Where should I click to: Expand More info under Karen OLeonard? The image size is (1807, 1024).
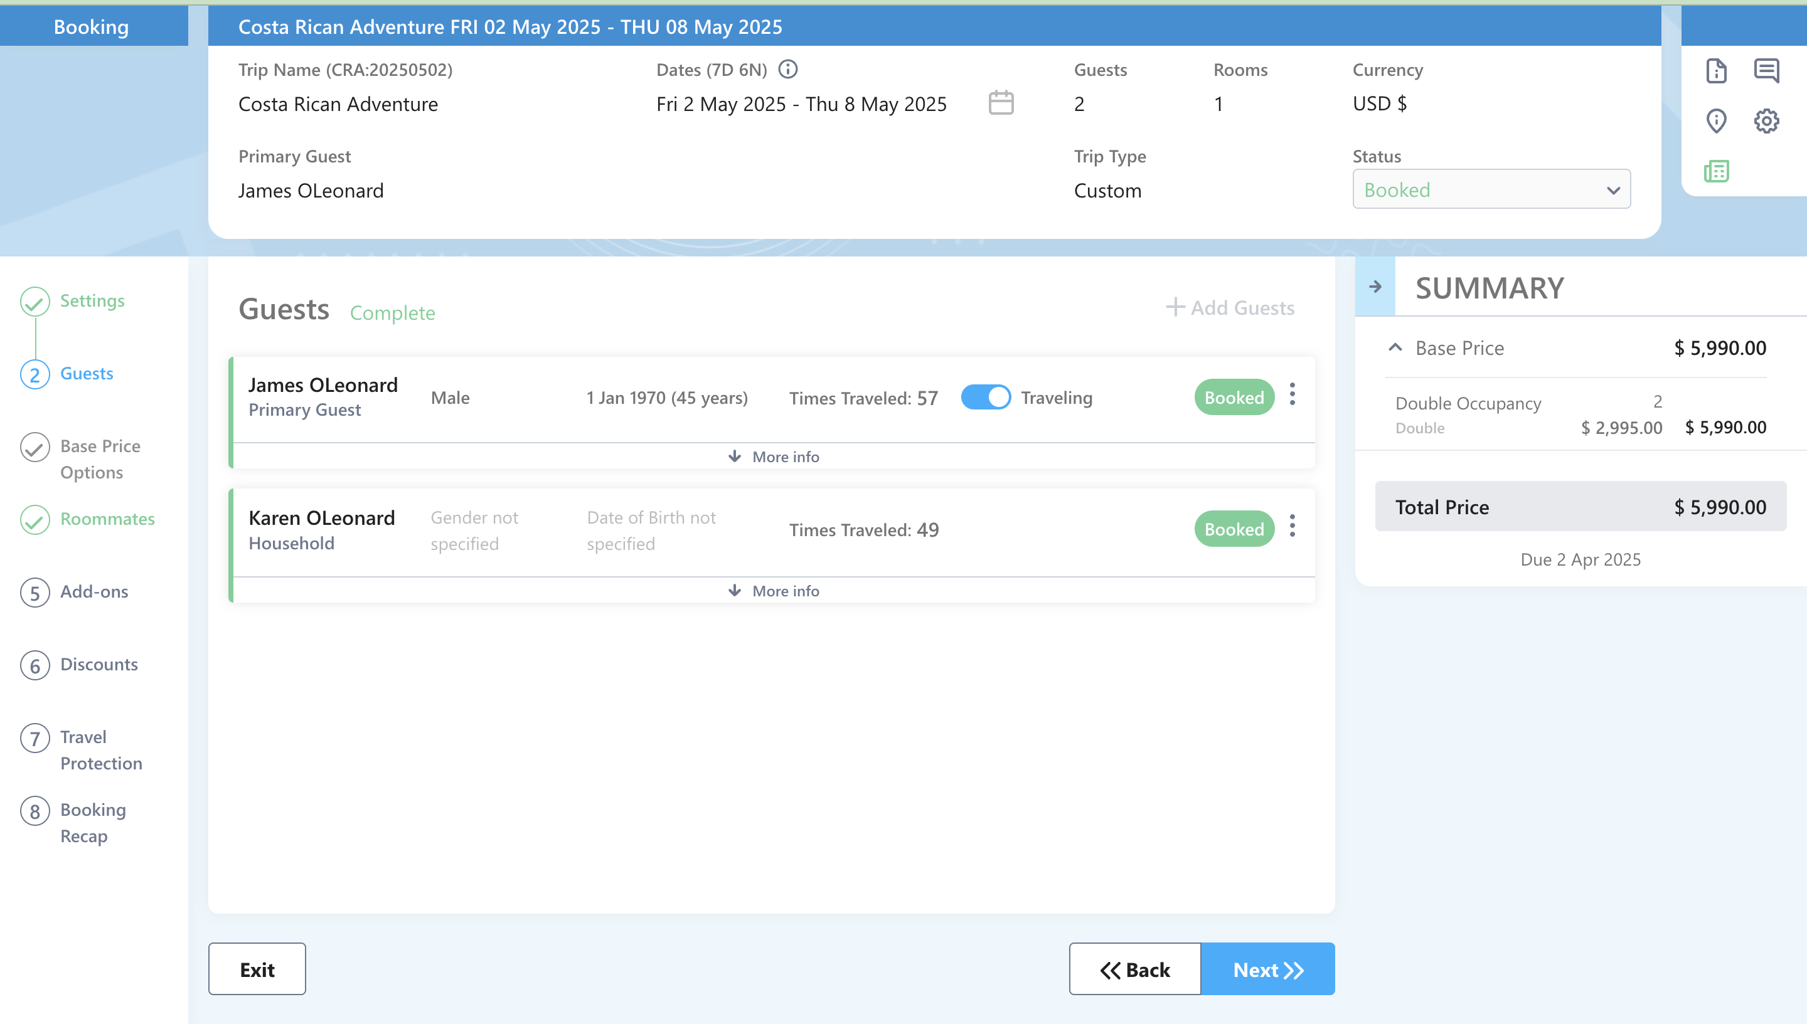pos(774,591)
